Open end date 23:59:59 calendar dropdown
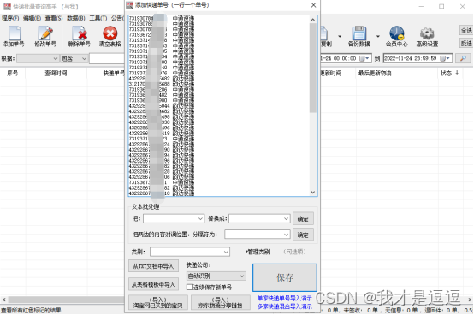 tap(445, 58)
